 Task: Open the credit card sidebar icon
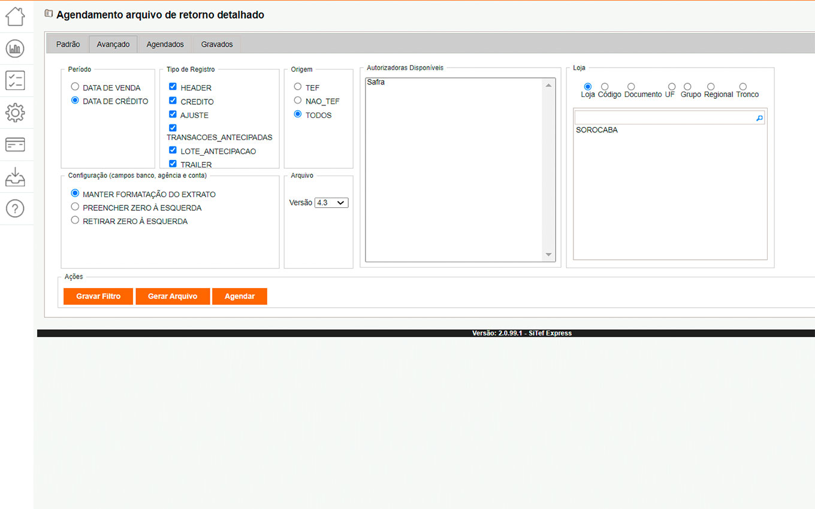(15, 144)
